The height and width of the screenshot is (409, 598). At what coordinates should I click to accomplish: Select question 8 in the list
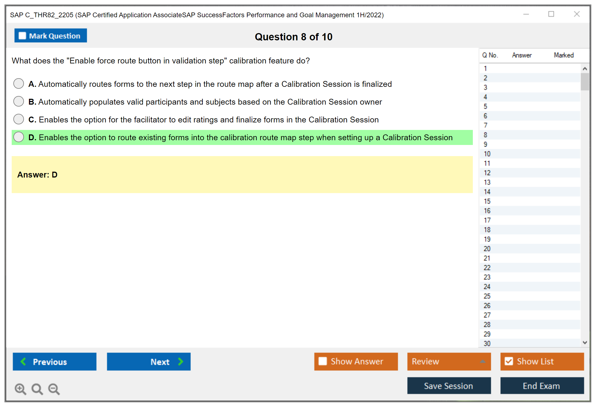[x=485, y=135]
